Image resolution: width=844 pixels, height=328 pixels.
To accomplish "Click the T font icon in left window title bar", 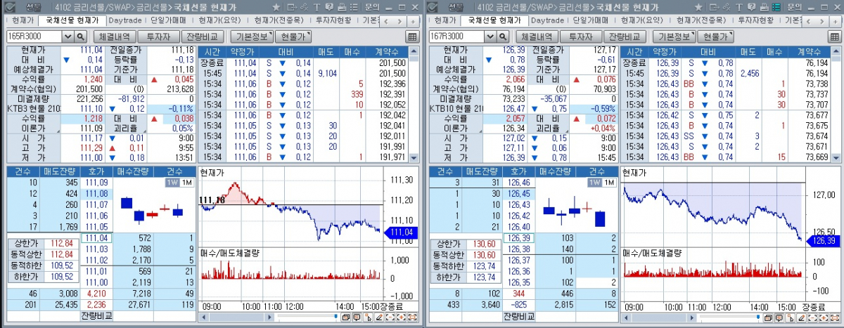I will click(x=316, y=7).
